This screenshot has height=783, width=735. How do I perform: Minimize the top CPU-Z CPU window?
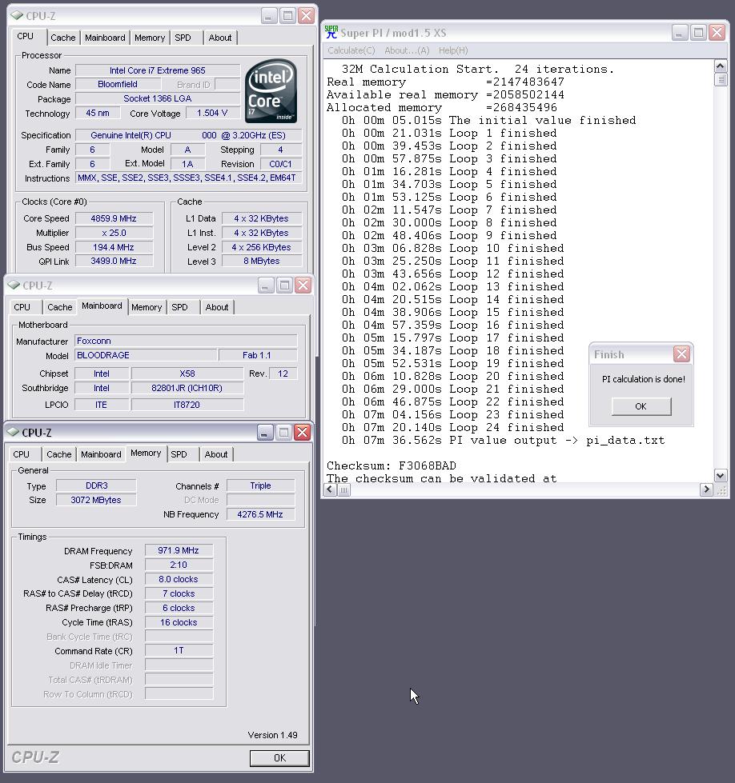269,15
